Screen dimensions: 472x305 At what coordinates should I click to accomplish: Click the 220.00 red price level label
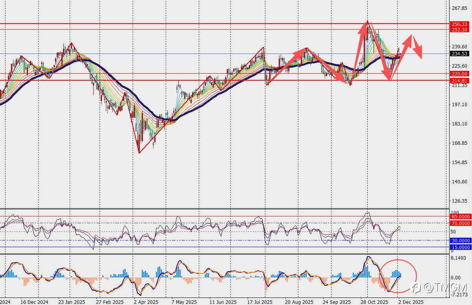[x=460, y=74]
